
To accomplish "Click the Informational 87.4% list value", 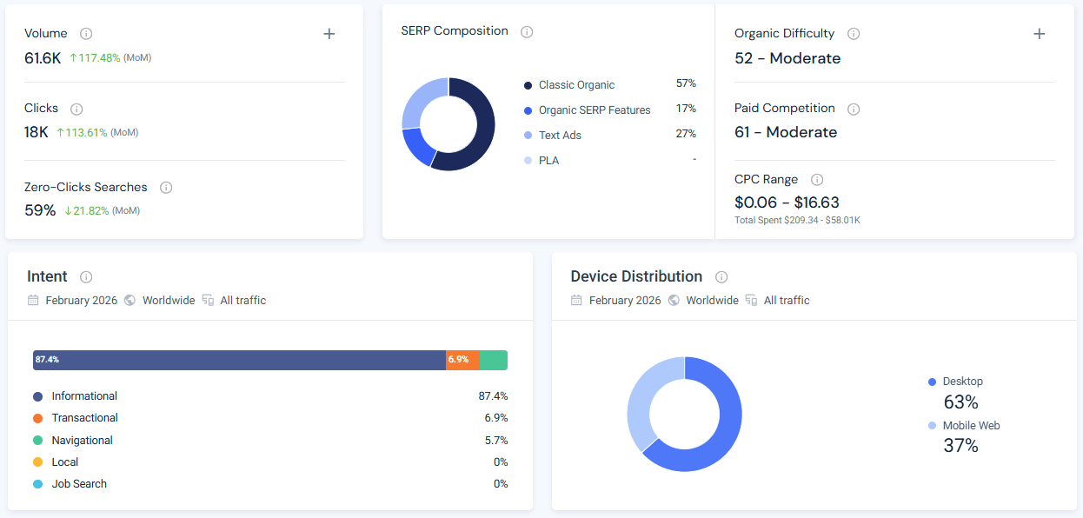I will click(494, 396).
